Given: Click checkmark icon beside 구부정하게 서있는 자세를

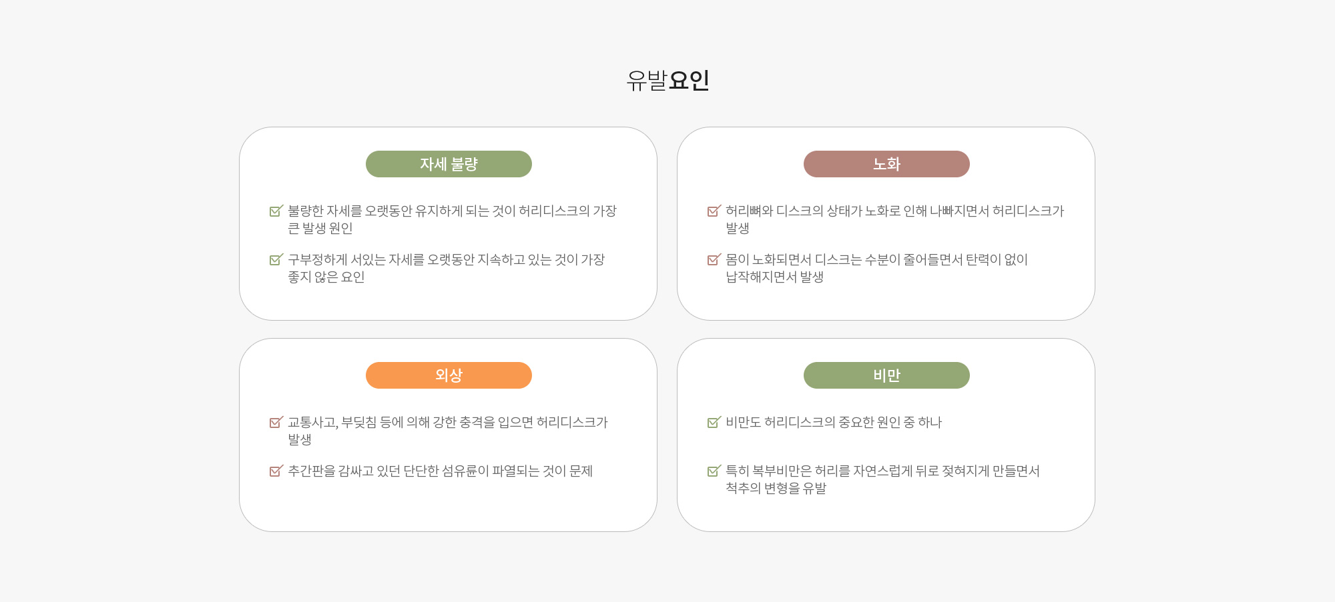Looking at the screenshot, I should (x=276, y=259).
